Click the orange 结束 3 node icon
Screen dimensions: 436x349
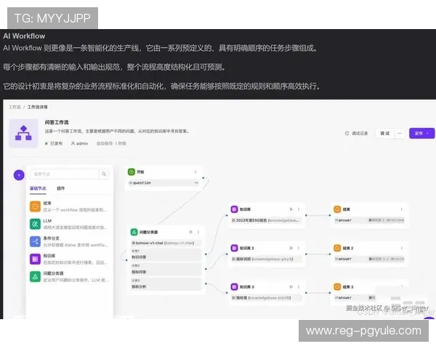pyautogui.click(x=337, y=286)
